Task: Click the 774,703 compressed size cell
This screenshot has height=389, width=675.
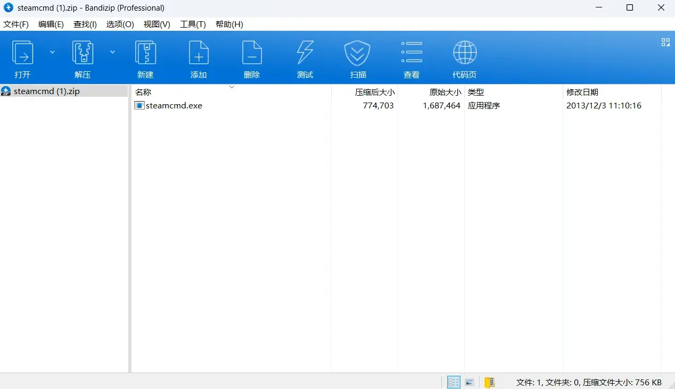Action: [x=378, y=105]
